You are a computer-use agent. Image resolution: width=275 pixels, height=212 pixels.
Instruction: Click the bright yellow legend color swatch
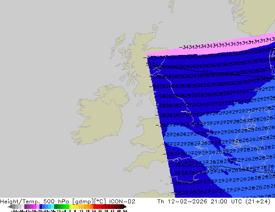(x=71, y=206)
